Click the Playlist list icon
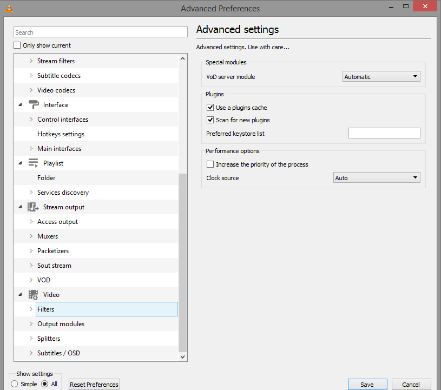 tap(34, 163)
